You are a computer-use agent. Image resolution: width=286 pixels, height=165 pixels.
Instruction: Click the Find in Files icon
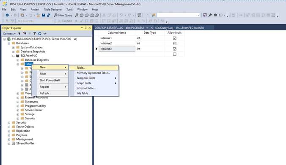[x=154, y=15]
